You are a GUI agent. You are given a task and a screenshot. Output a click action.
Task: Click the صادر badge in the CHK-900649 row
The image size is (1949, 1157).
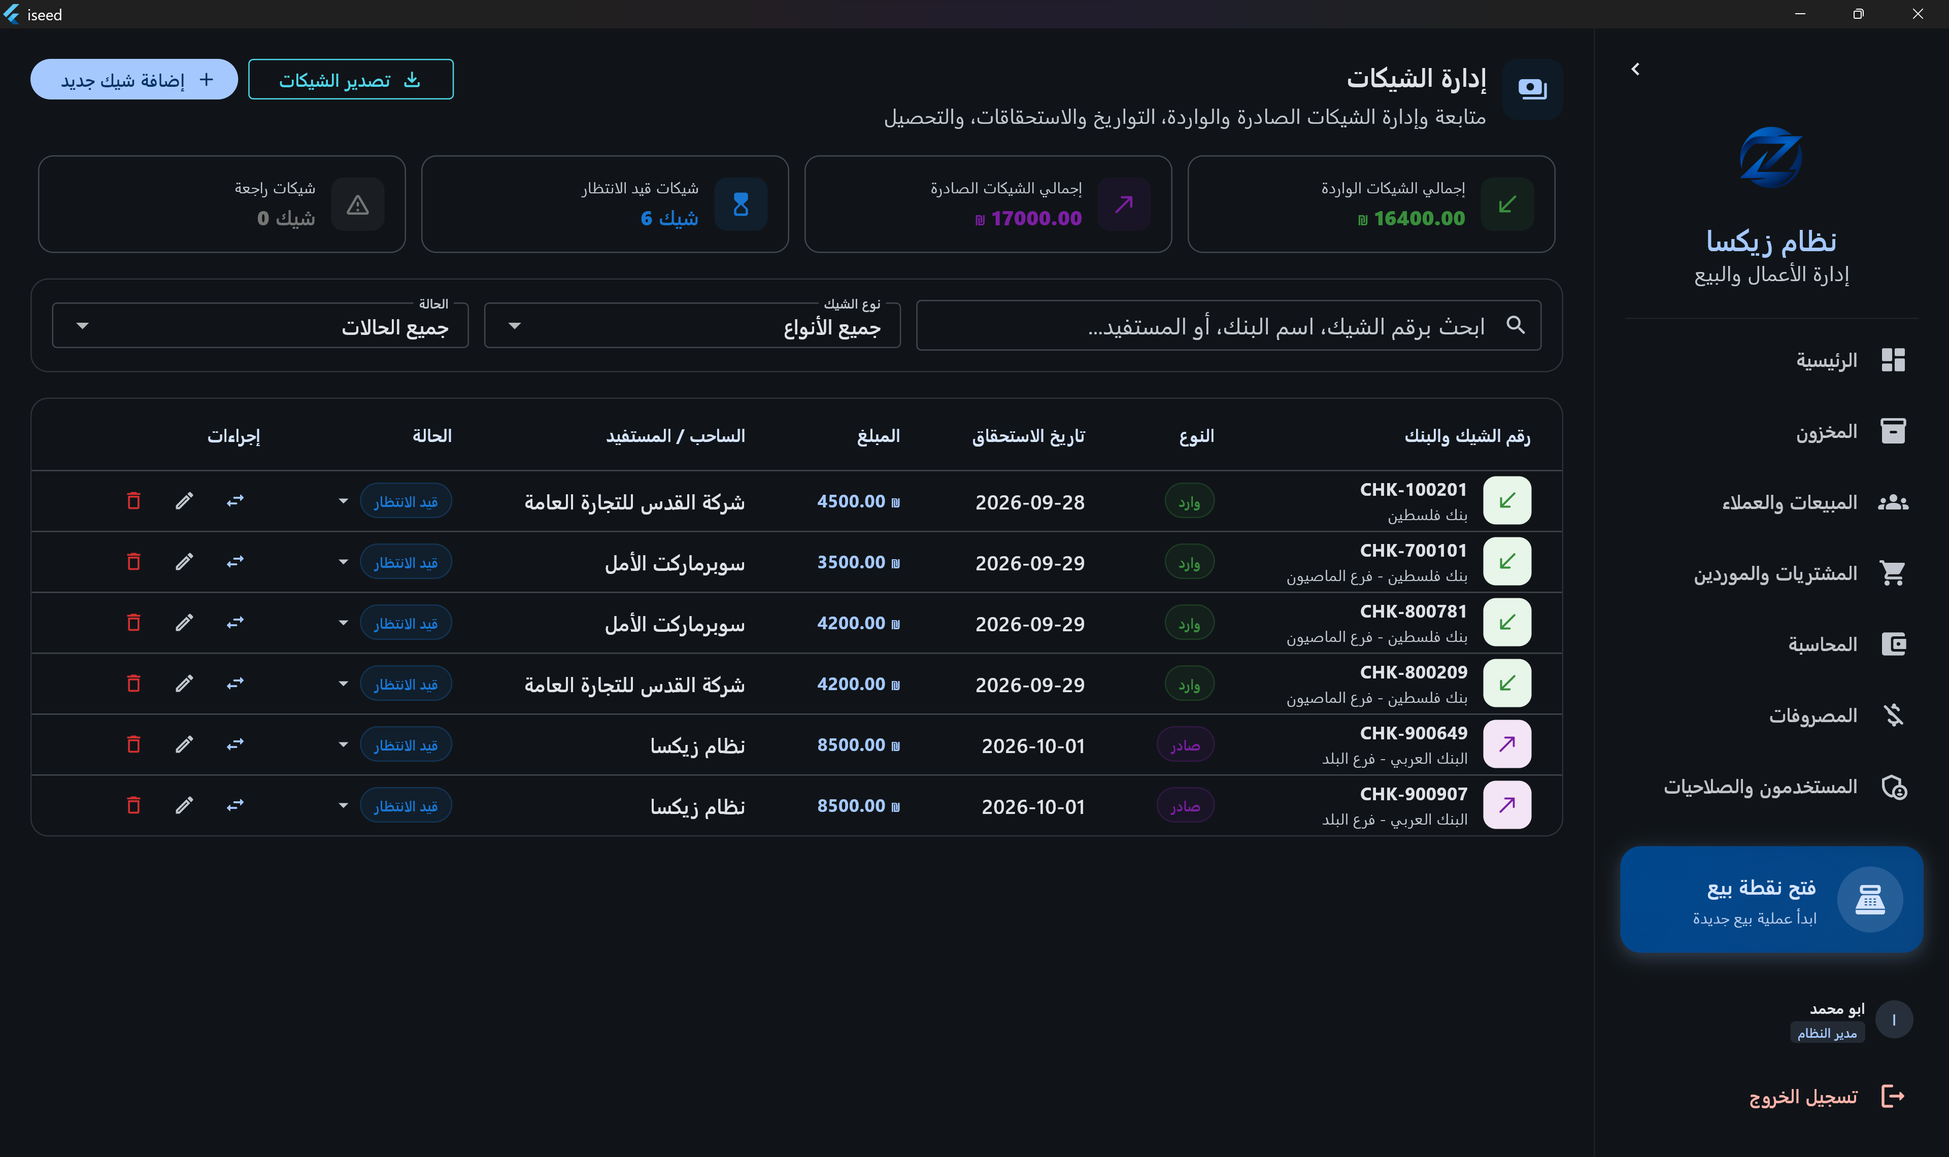click(1185, 744)
